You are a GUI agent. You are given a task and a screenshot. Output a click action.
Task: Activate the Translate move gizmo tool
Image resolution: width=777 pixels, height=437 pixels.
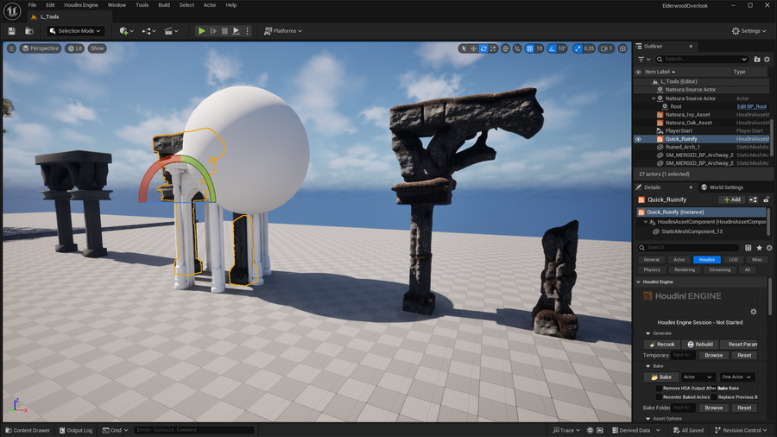[473, 48]
